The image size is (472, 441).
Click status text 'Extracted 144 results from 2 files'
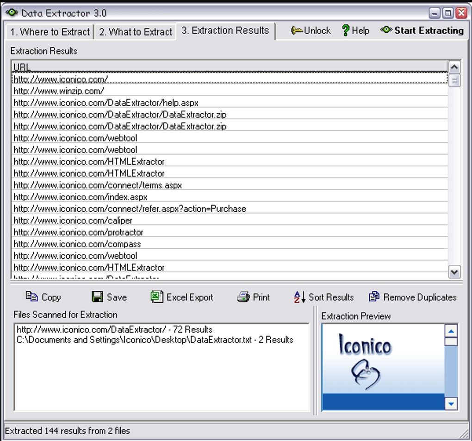coord(68,431)
